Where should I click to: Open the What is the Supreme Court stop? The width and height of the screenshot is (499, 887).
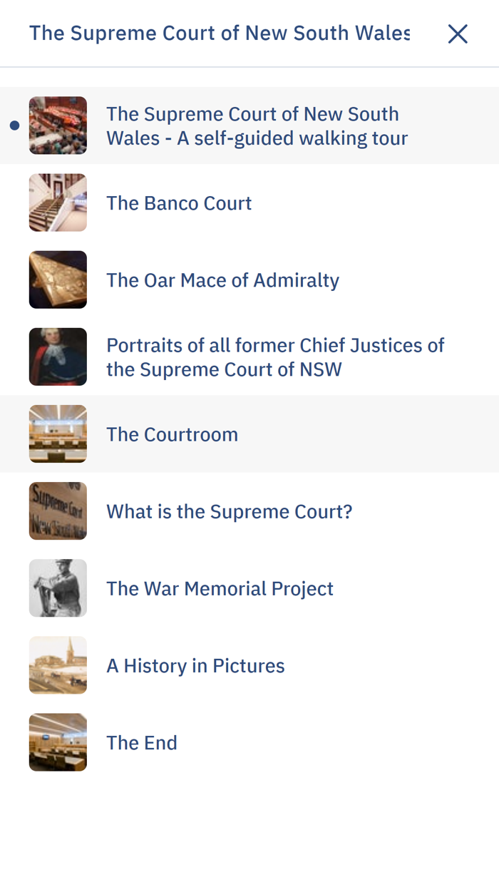[x=230, y=511]
